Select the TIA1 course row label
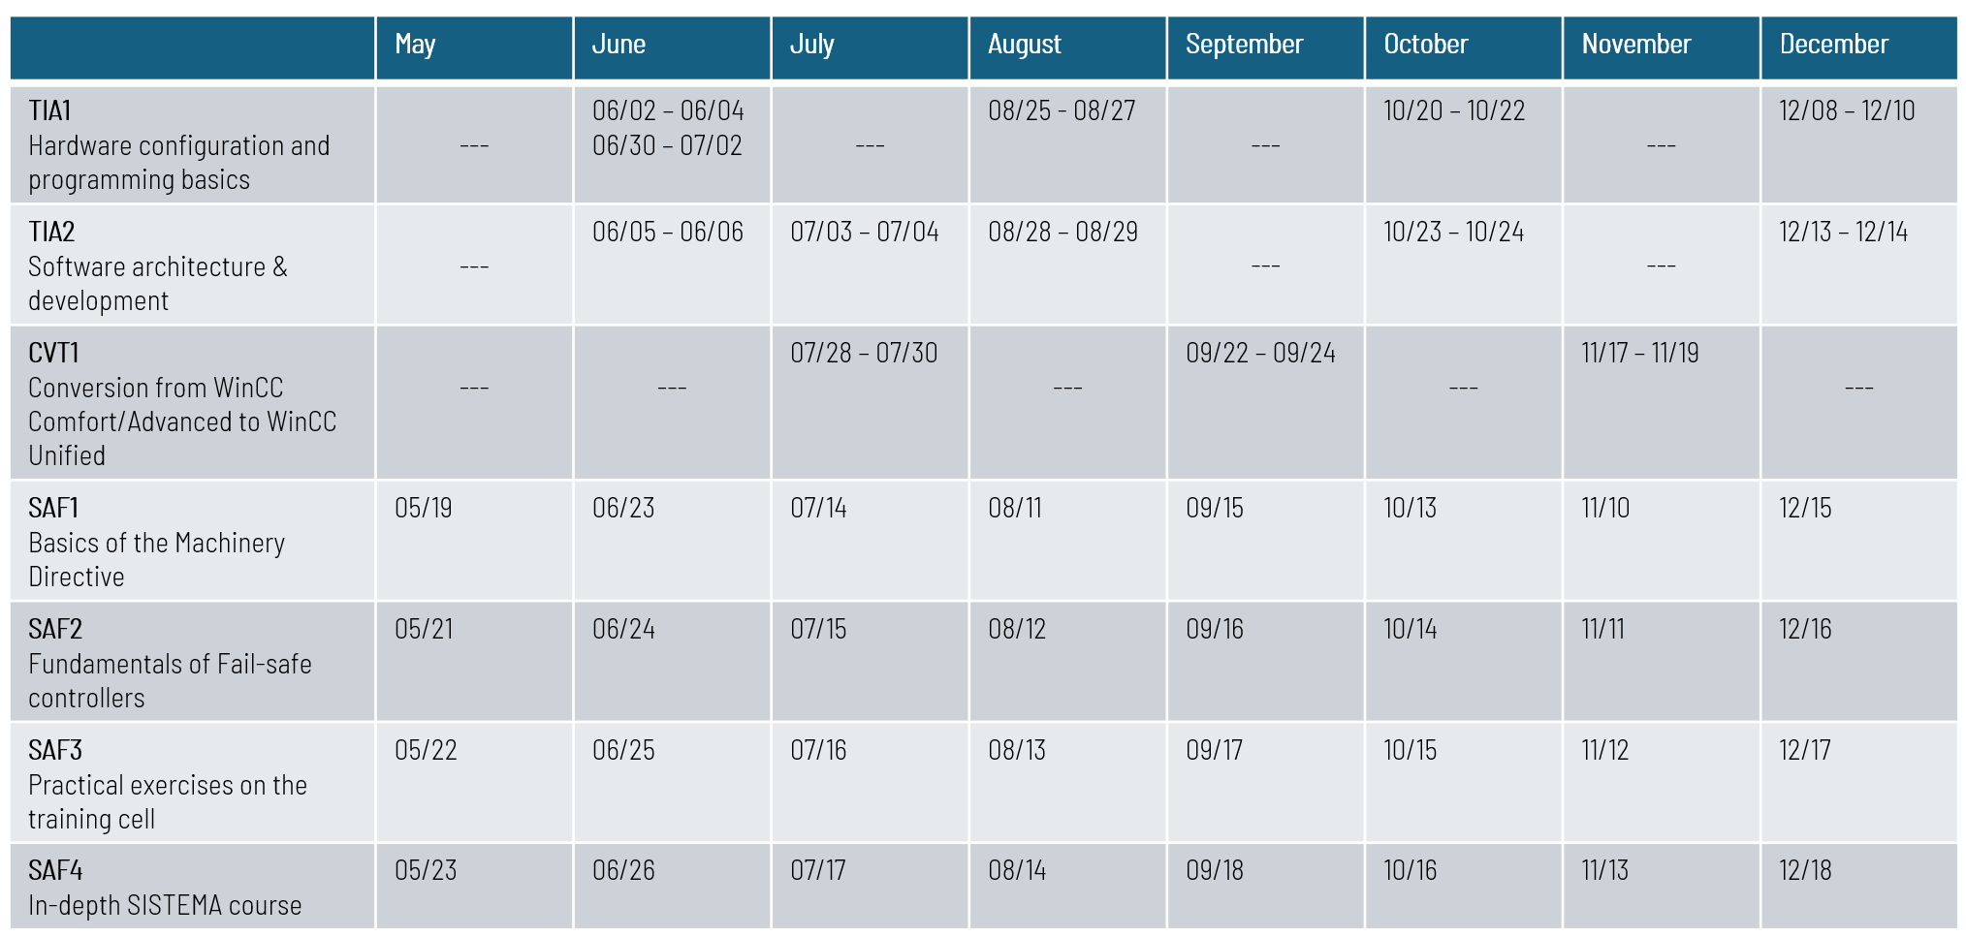The image size is (1966, 937). click(179, 145)
